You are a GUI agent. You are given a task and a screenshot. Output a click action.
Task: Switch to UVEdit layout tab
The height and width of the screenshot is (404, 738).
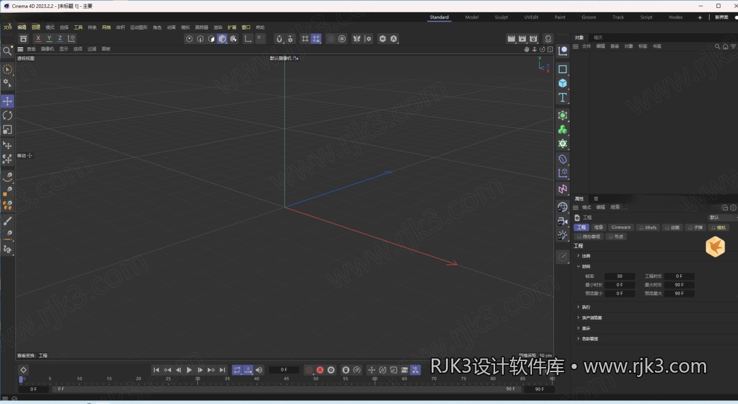531,17
